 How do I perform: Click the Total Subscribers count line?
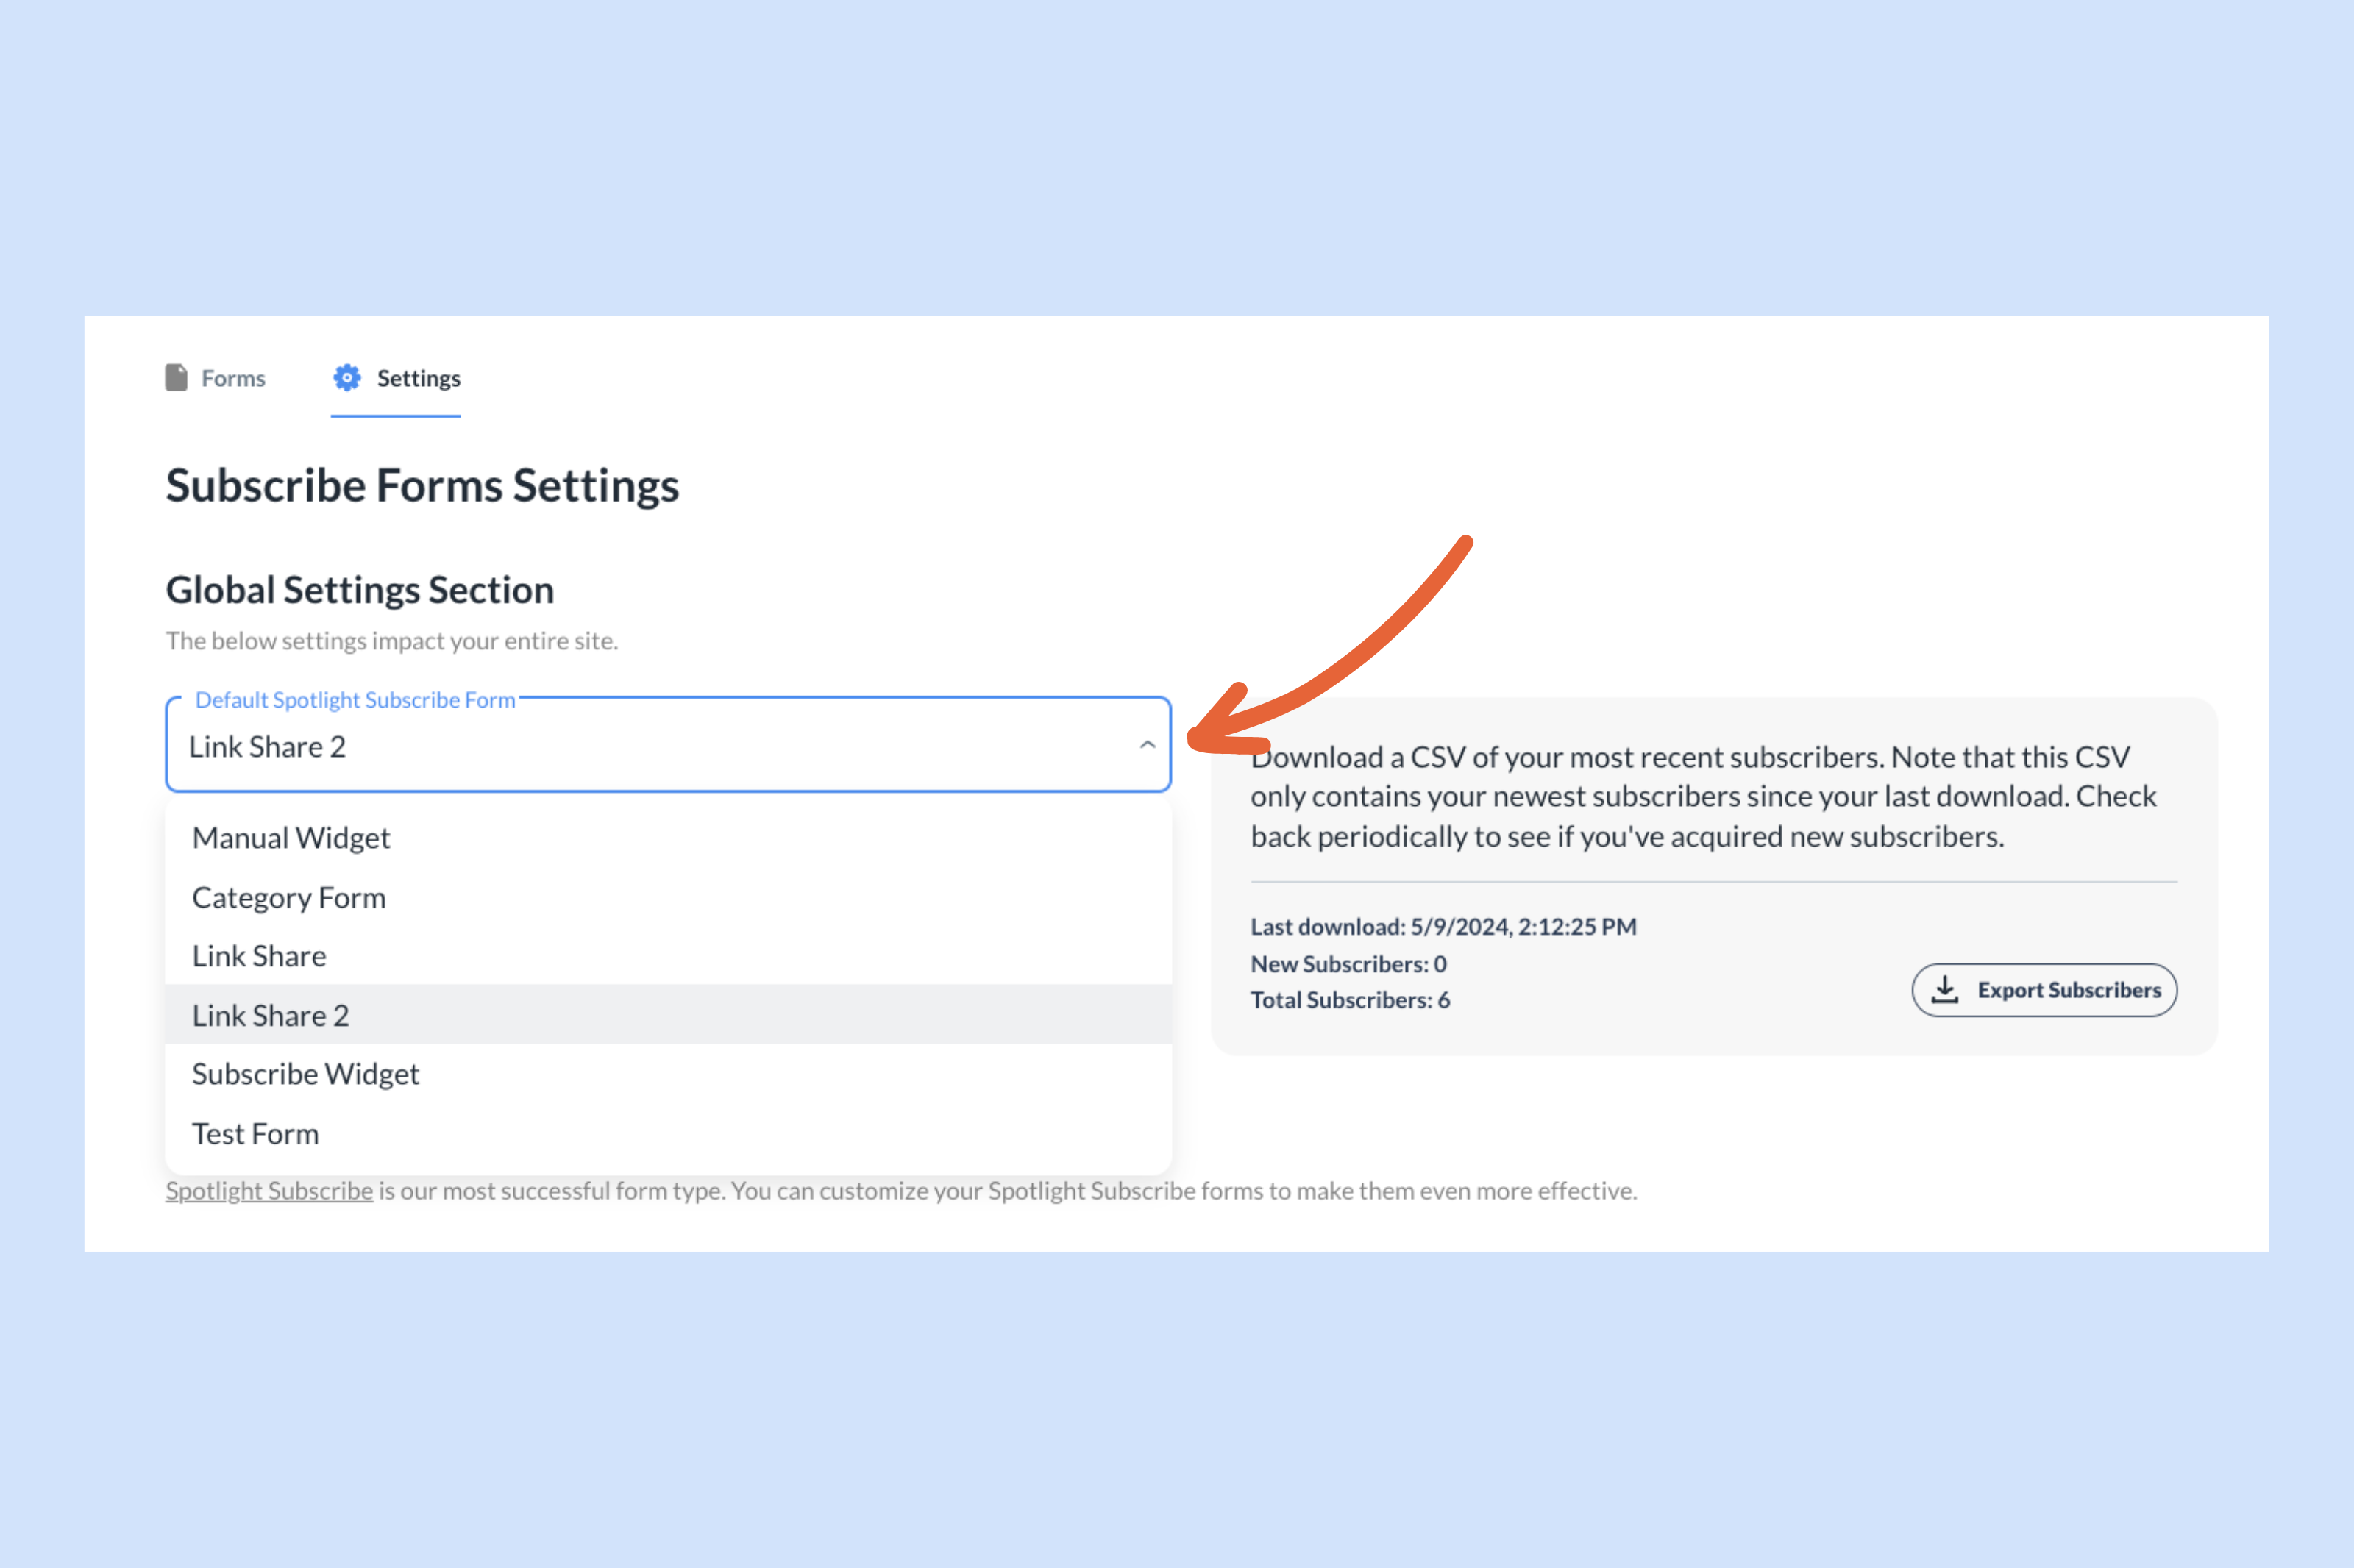[x=1350, y=1000]
